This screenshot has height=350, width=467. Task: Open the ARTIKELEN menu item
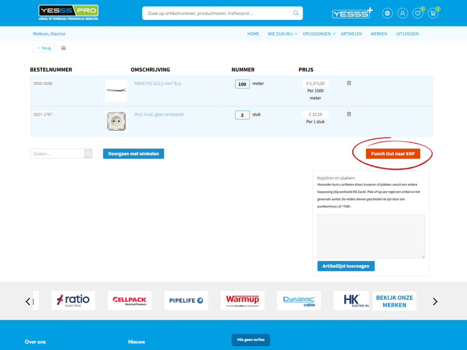tap(351, 34)
